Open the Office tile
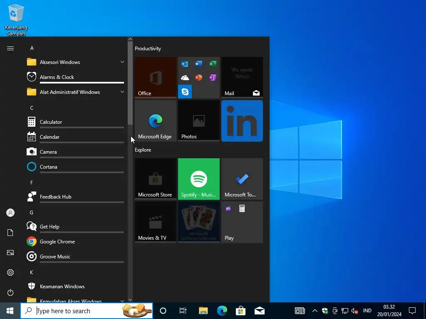Image resolution: width=426 pixels, height=319 pixels. [x=156, y=78]
